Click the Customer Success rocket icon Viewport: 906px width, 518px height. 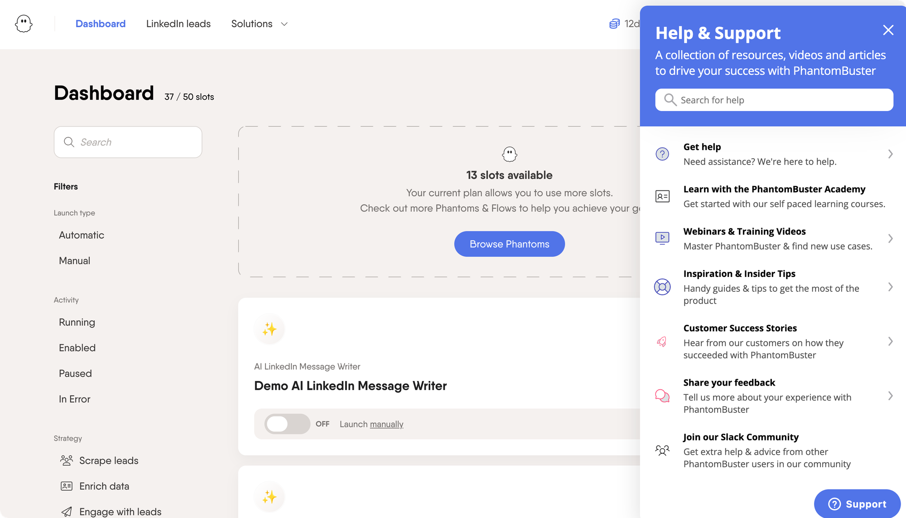pos(662,341)
